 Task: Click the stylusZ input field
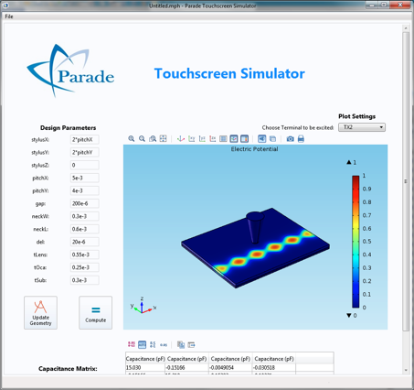point(85,165)
